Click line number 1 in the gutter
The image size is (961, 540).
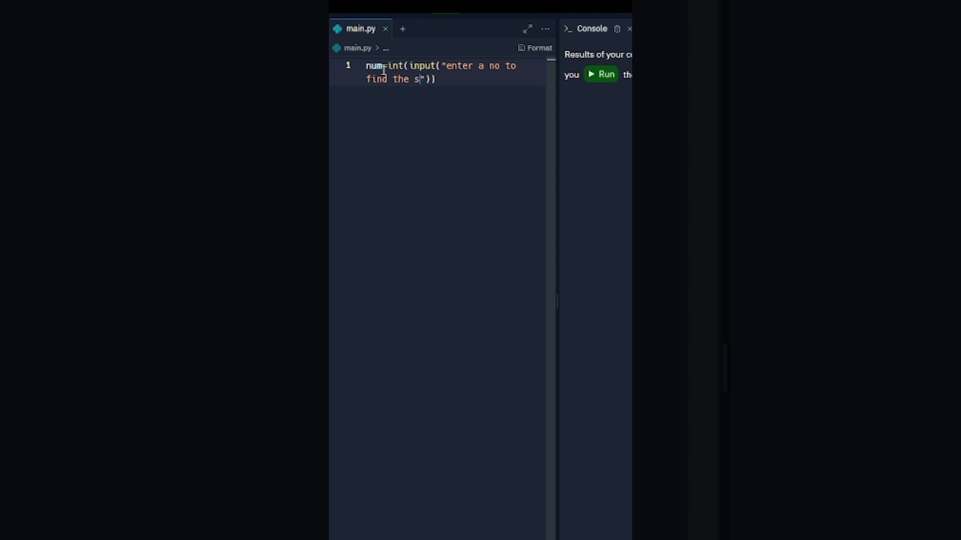(x=348, y=66)
